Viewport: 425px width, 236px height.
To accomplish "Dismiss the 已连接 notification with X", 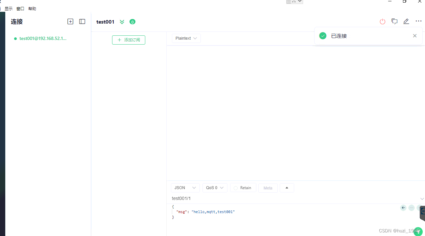I will click(415, 36).
